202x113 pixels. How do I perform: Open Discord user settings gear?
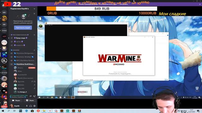click(x=34, y=106)
